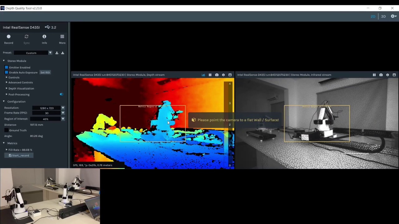Collapse the Metrics section
399x224 pixels.
4,143
